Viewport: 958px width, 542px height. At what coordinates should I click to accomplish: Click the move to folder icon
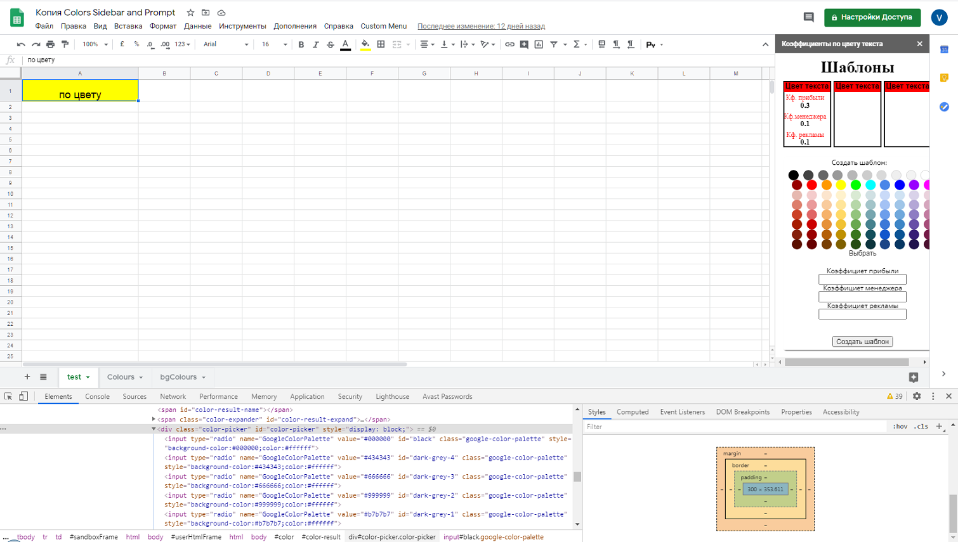(206, 13)
